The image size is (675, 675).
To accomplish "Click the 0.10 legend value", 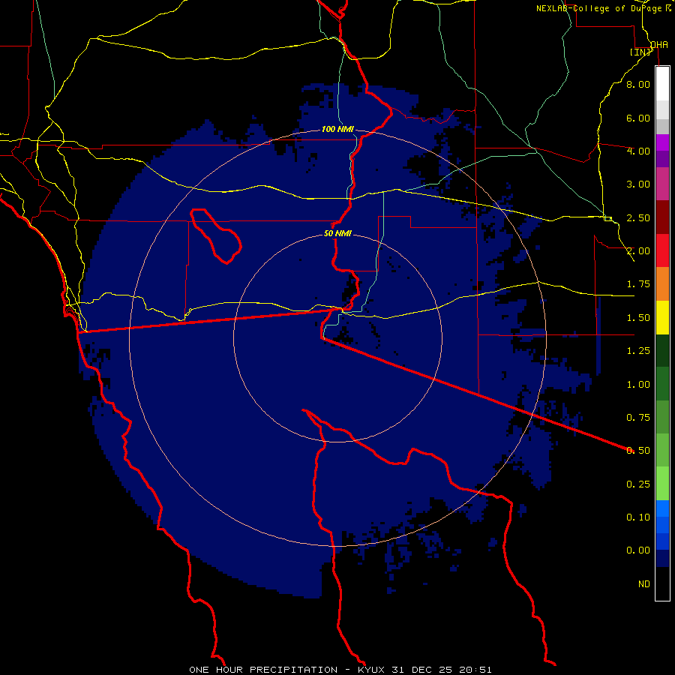I will (638, 517).
